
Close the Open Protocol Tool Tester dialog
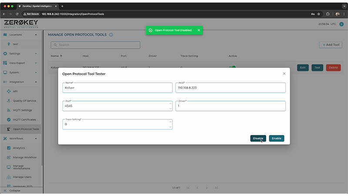pos(284,74)
